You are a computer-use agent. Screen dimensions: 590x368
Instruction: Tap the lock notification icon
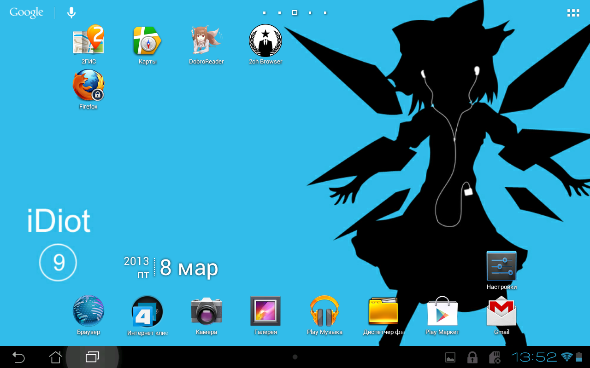472,357
